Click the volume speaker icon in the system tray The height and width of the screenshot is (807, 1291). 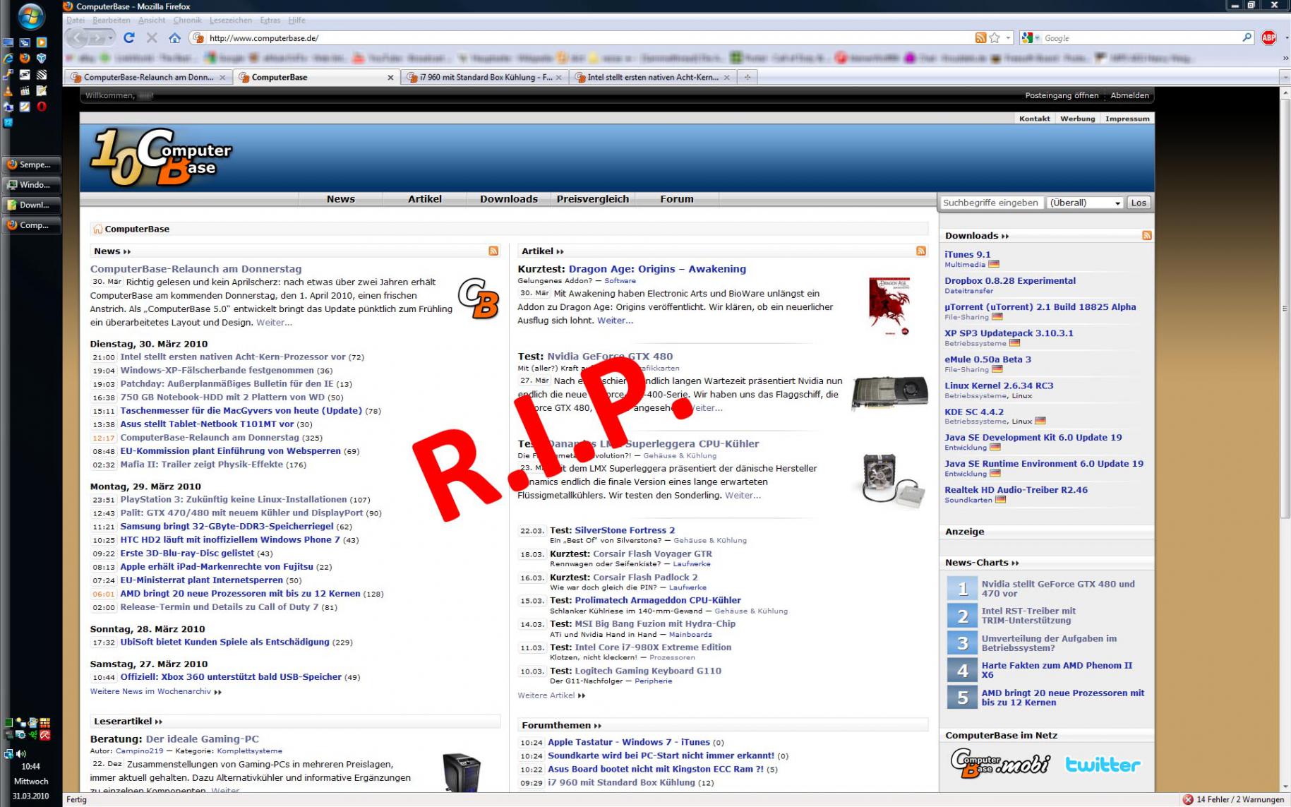(21, 754)
